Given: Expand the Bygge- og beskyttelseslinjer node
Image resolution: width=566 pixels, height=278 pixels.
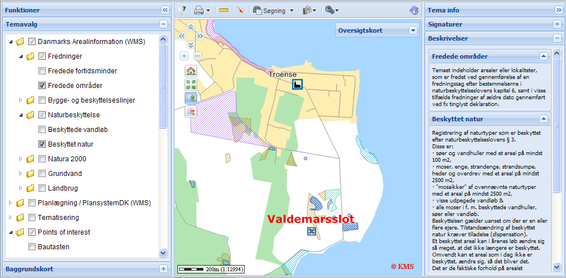Looking at the screenshot, I should point(20,100).
